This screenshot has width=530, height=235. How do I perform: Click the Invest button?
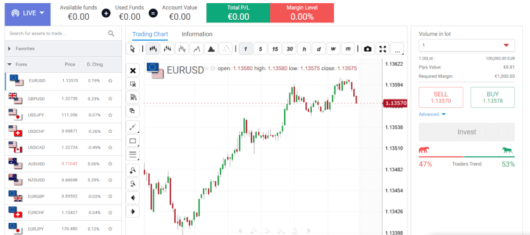pyautogui.click(x=466, y=132)
